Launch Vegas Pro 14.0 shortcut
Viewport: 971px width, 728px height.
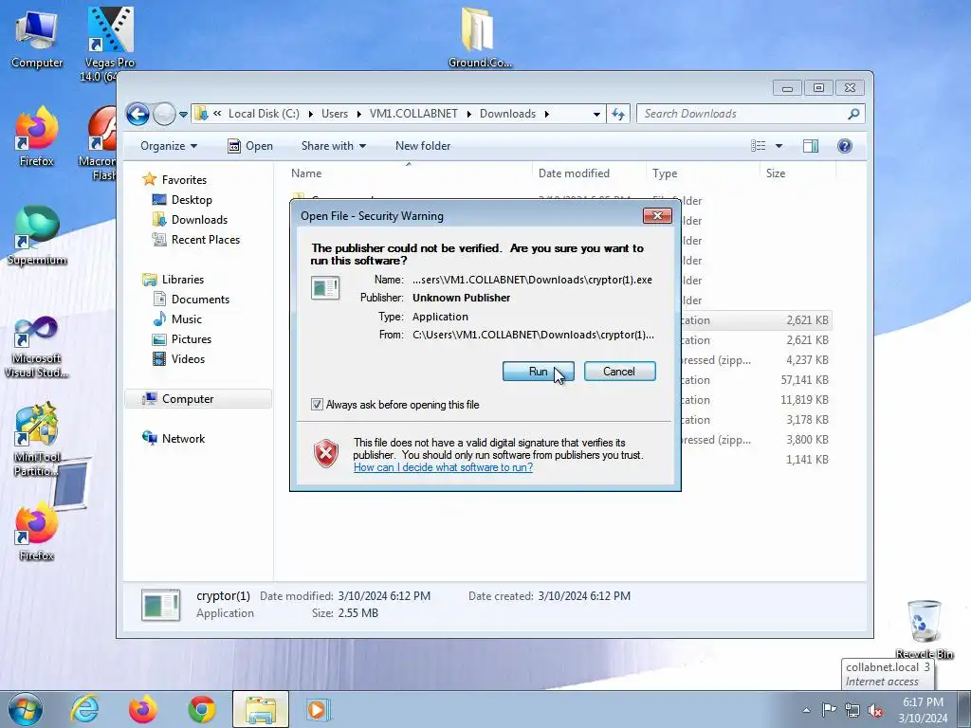110,44
